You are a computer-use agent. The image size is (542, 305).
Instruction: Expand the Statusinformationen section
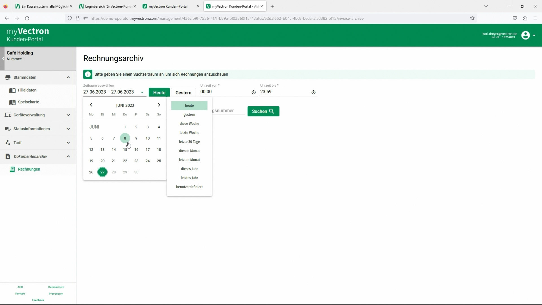68,129
